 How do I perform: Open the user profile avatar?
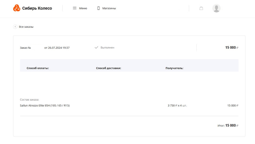pos(216,8)
